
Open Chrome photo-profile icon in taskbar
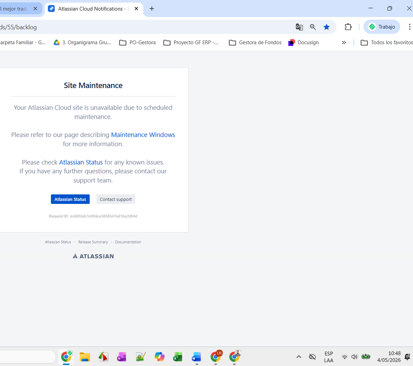235,356
